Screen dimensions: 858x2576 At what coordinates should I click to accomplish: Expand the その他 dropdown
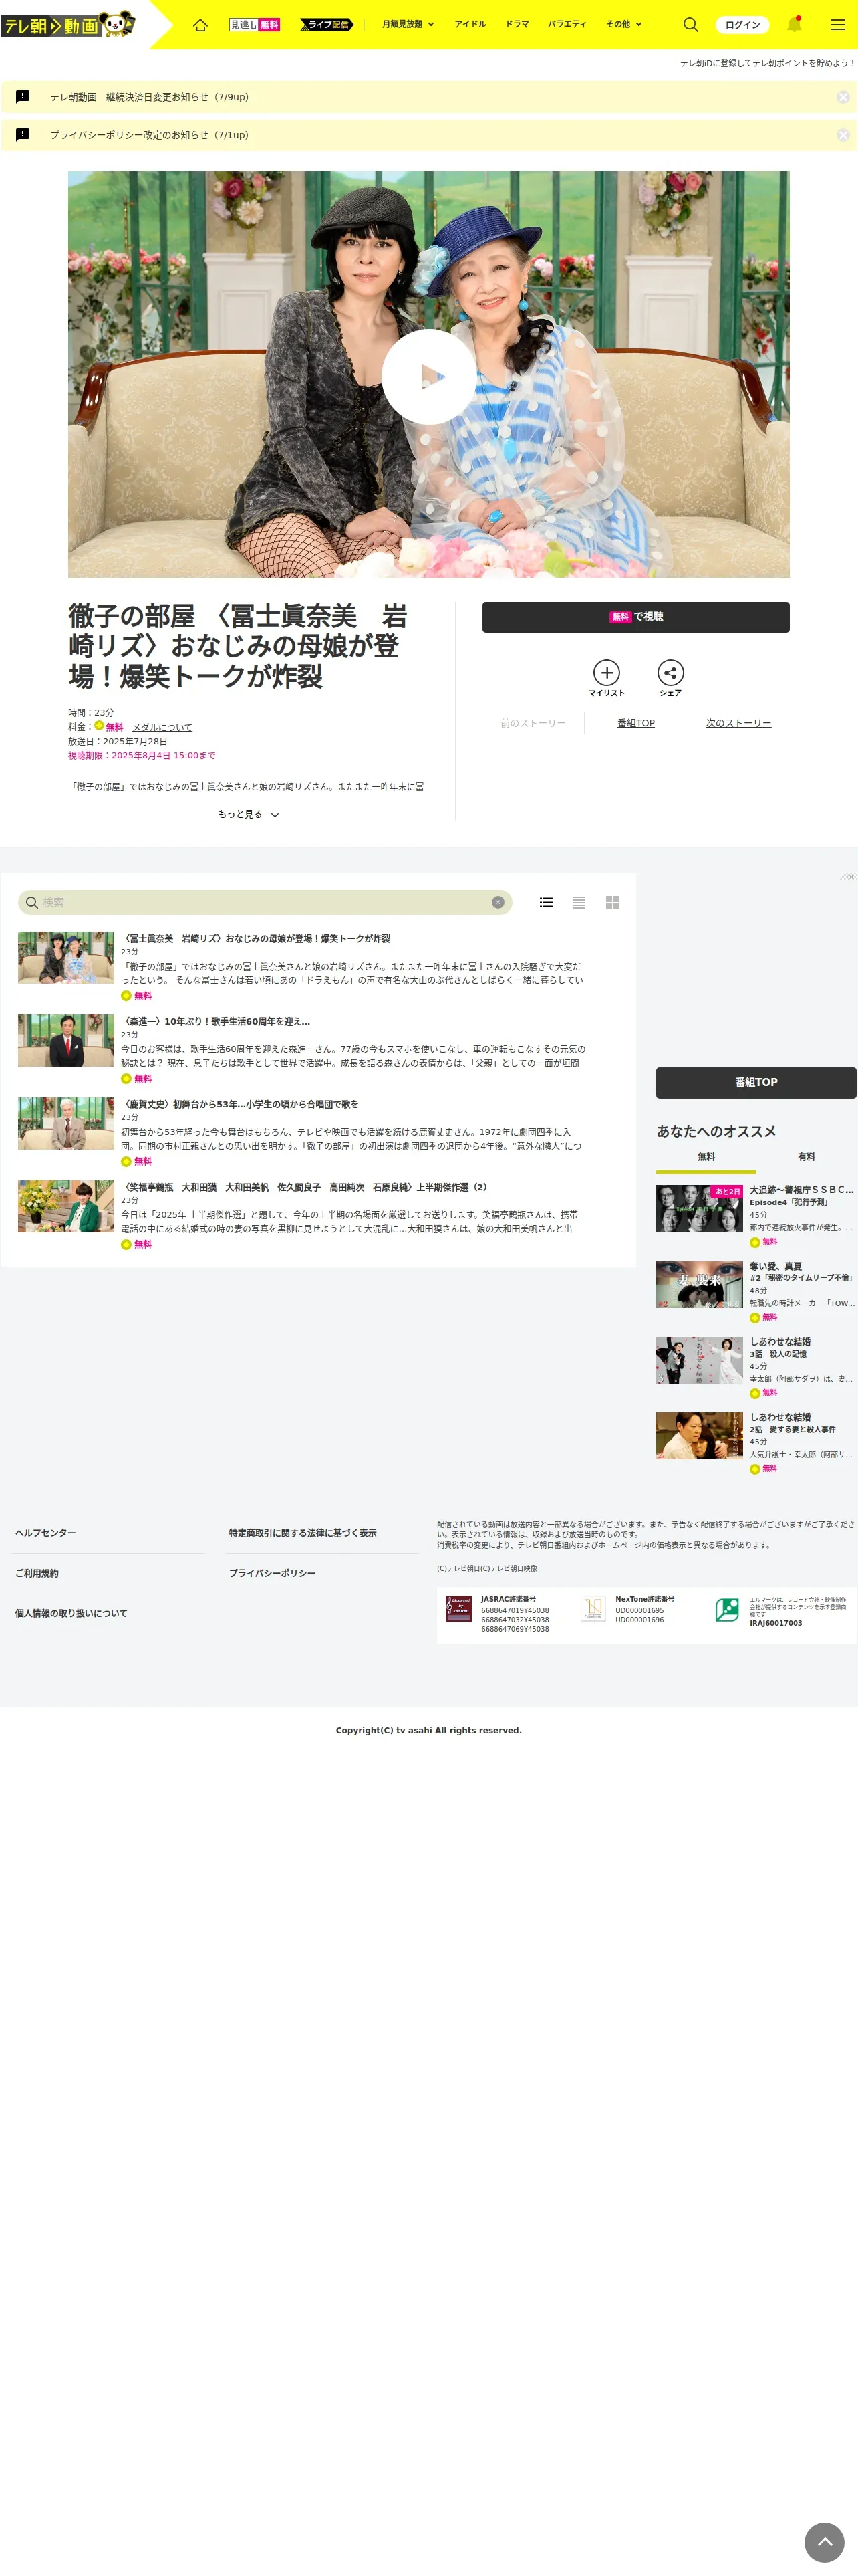(x=624, y=24)
